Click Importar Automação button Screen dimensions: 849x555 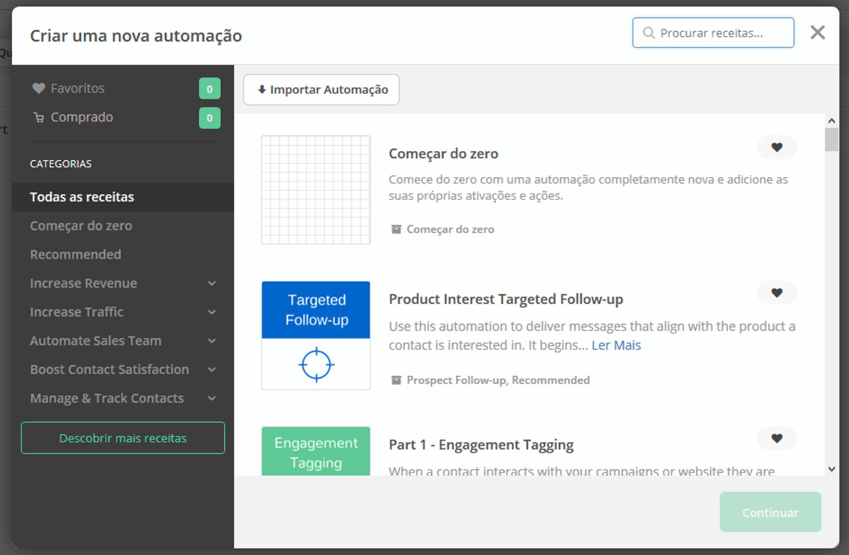(x=322, y=90)
